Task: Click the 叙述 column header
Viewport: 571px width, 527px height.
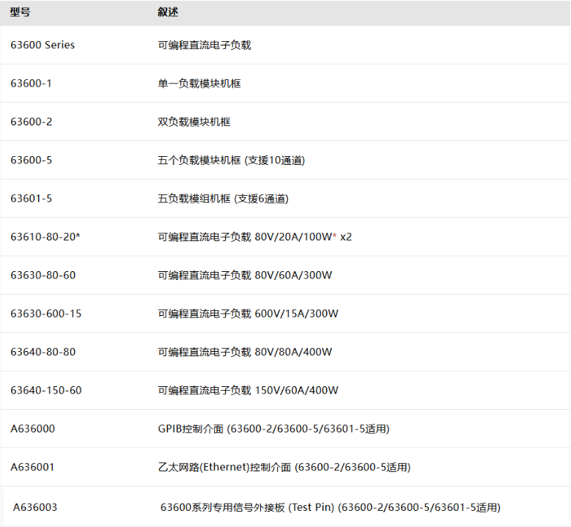Action: pos(168,12)
